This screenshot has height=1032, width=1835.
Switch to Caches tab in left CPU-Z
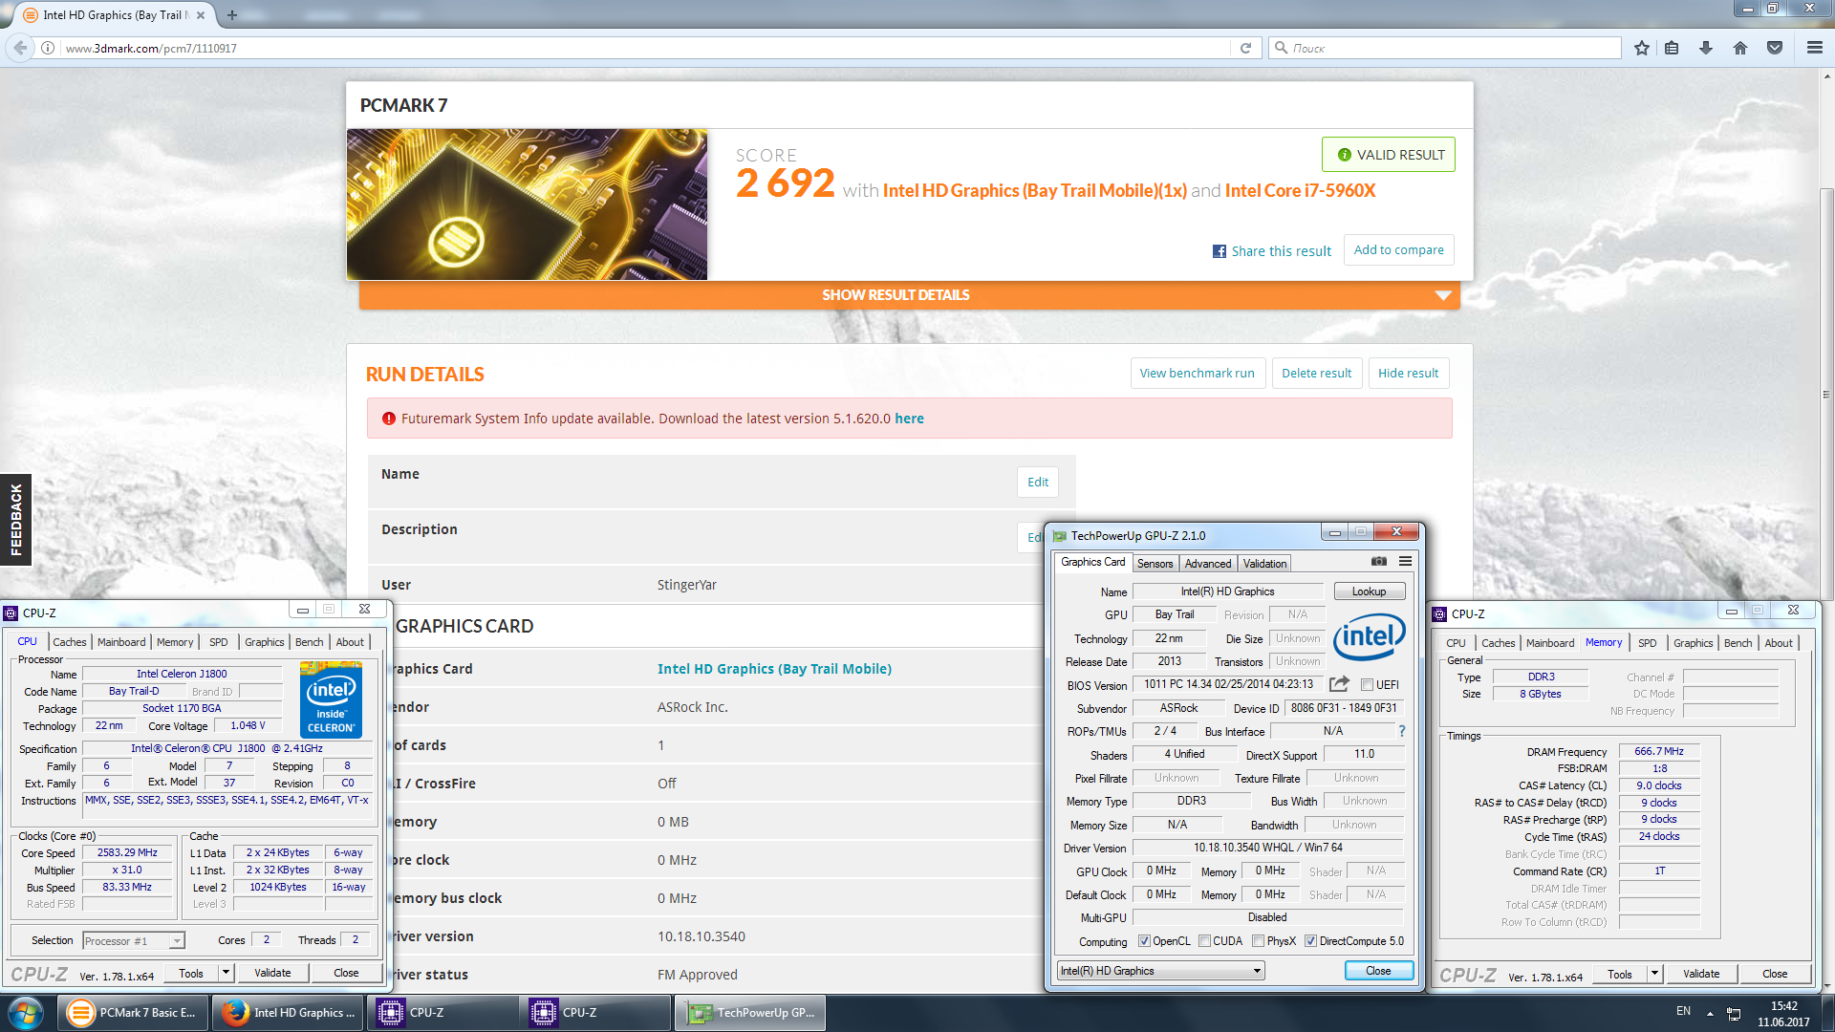[x=69, y=642]
